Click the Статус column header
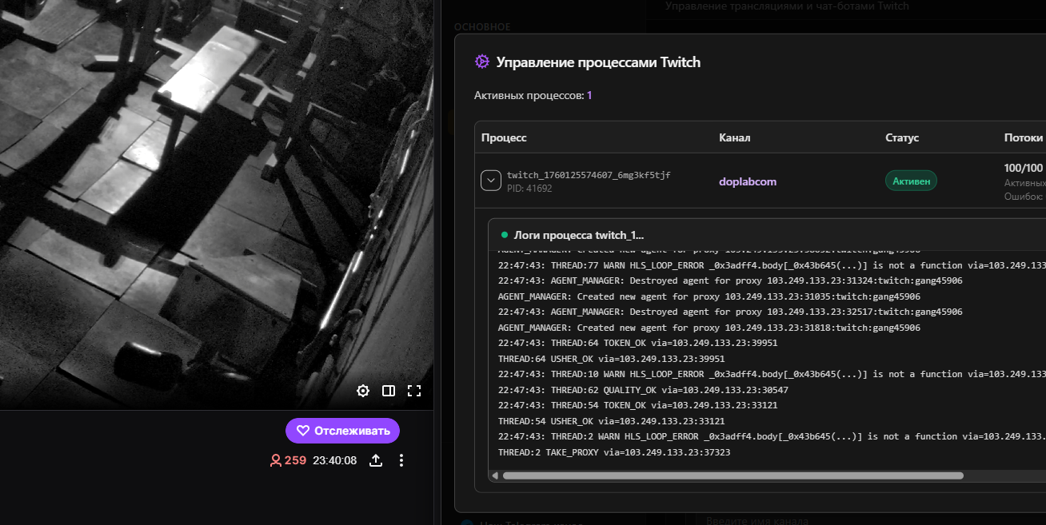 click(902, 137)
